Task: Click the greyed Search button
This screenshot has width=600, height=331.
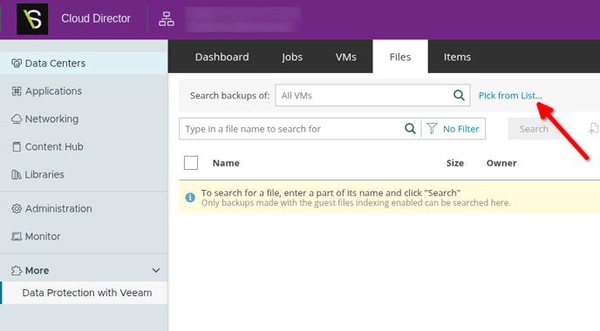Action: click(x=534, y=129)
